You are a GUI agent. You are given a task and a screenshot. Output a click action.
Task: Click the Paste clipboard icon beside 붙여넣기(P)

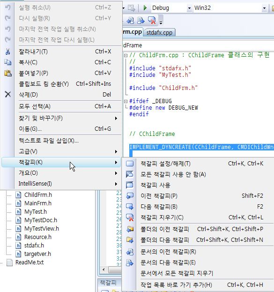pos(8,73)
